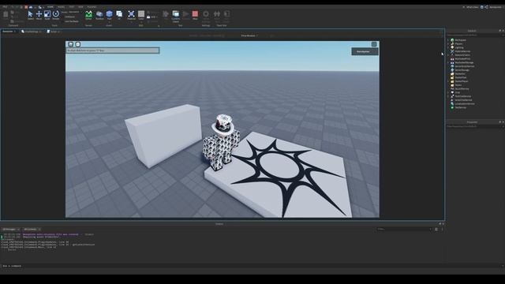Open the Part type dropdown arrow
The width and height of the screenshot is (505, 284).
pos(109,22)
